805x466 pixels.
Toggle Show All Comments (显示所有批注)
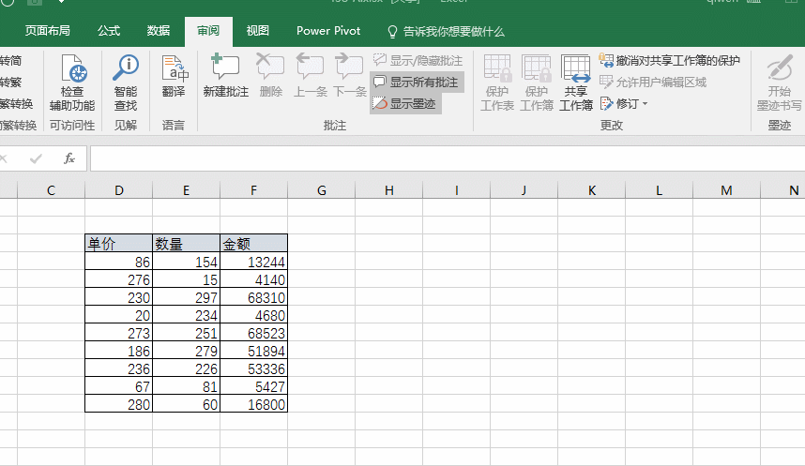(x=417, y=83)
